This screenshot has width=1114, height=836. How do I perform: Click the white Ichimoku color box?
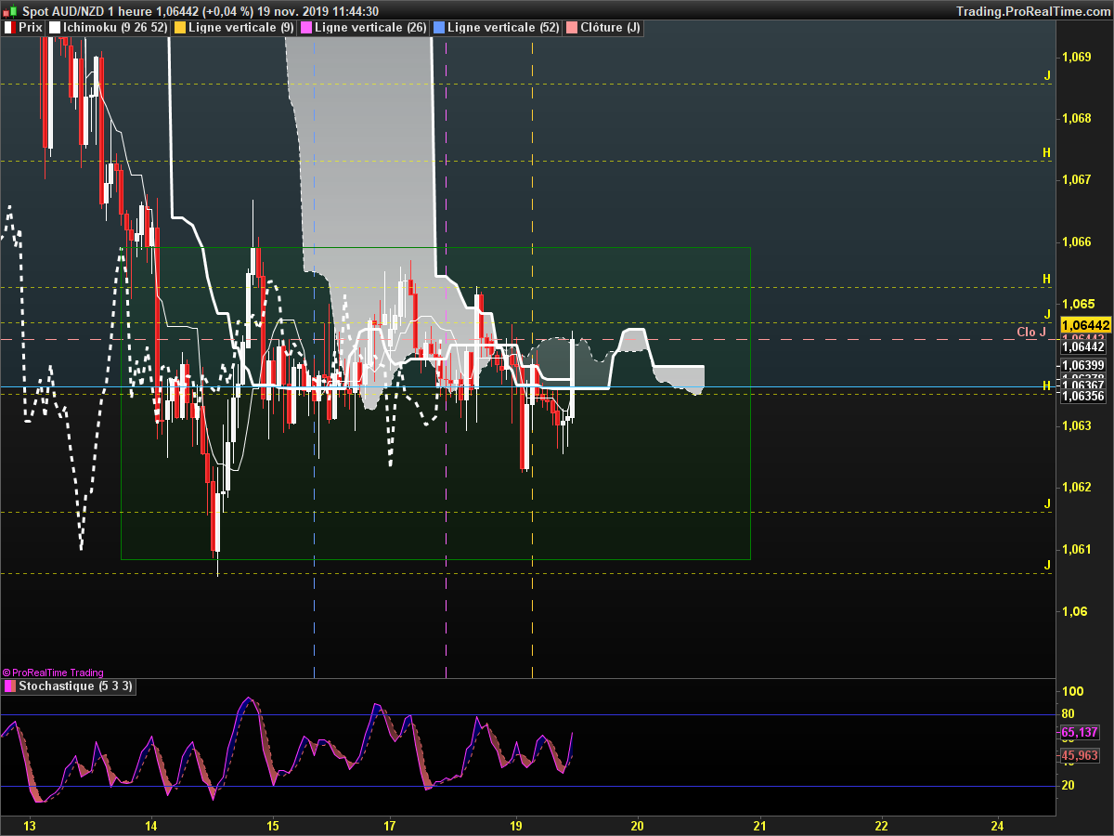[54, 28]
